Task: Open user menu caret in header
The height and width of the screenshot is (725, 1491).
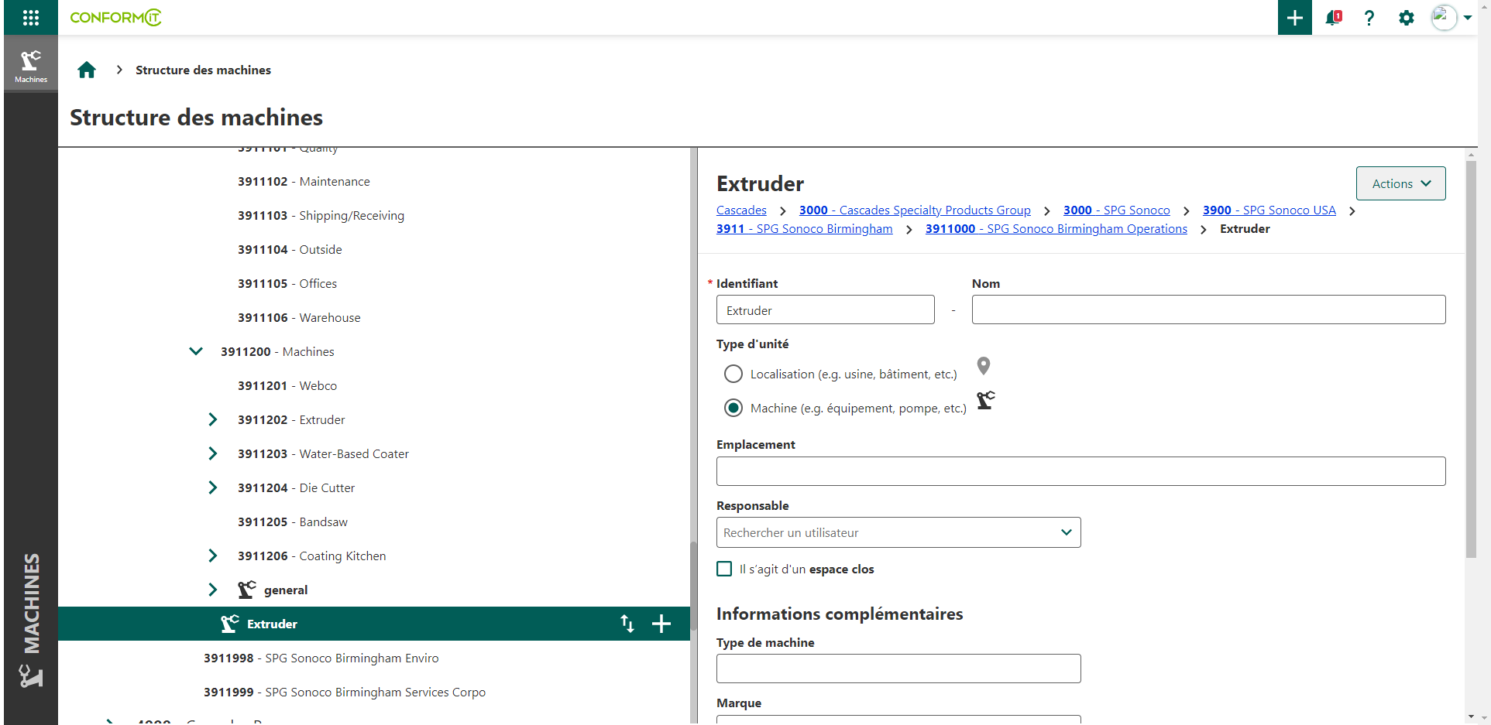Action: [1468, 18]
